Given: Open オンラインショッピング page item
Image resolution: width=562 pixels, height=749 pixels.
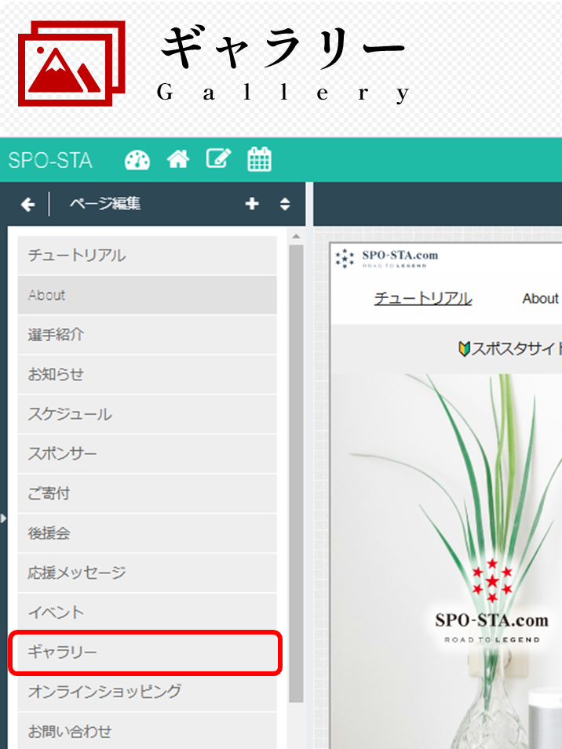Looking at the screenshot, I should pos(146,692).
